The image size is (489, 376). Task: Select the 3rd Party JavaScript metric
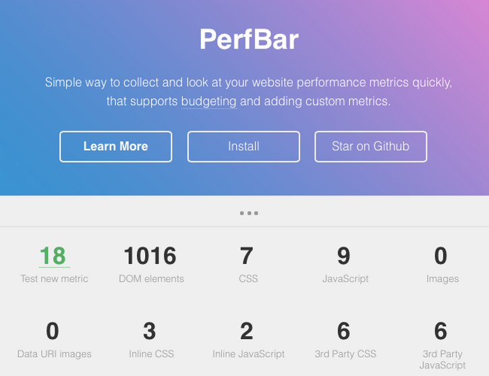tap(441, 332)
